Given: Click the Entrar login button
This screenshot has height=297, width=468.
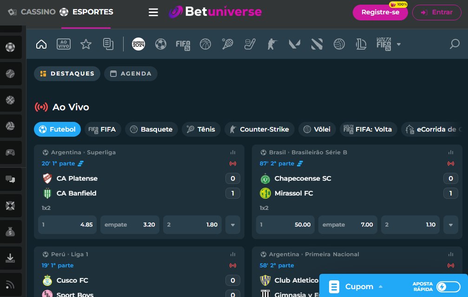Looking at the screenshot, I should pos(436,13).
